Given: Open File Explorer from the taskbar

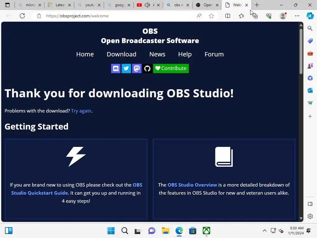Looking at the screenshot, I should click(x=165, y=231).
